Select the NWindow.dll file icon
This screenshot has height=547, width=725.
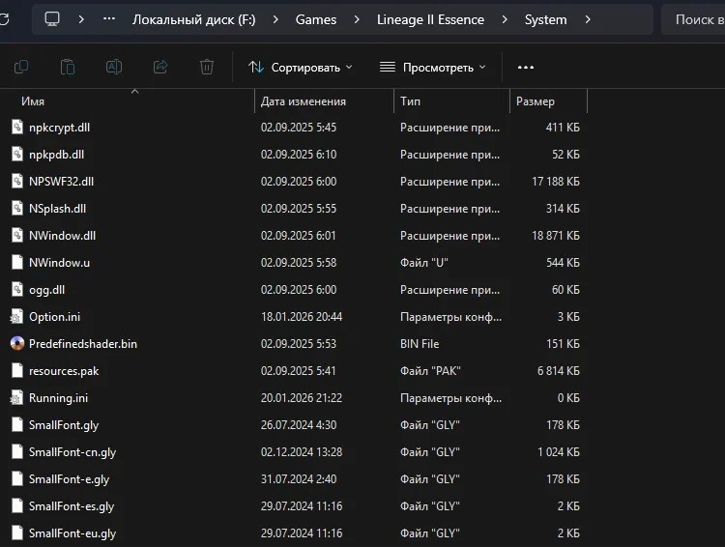click(17, 236)
